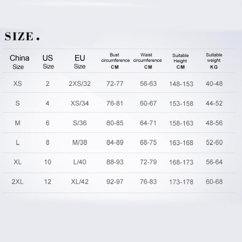242x242 pixels.
Task: Click waist value 68-75
Action: [148, 142]
